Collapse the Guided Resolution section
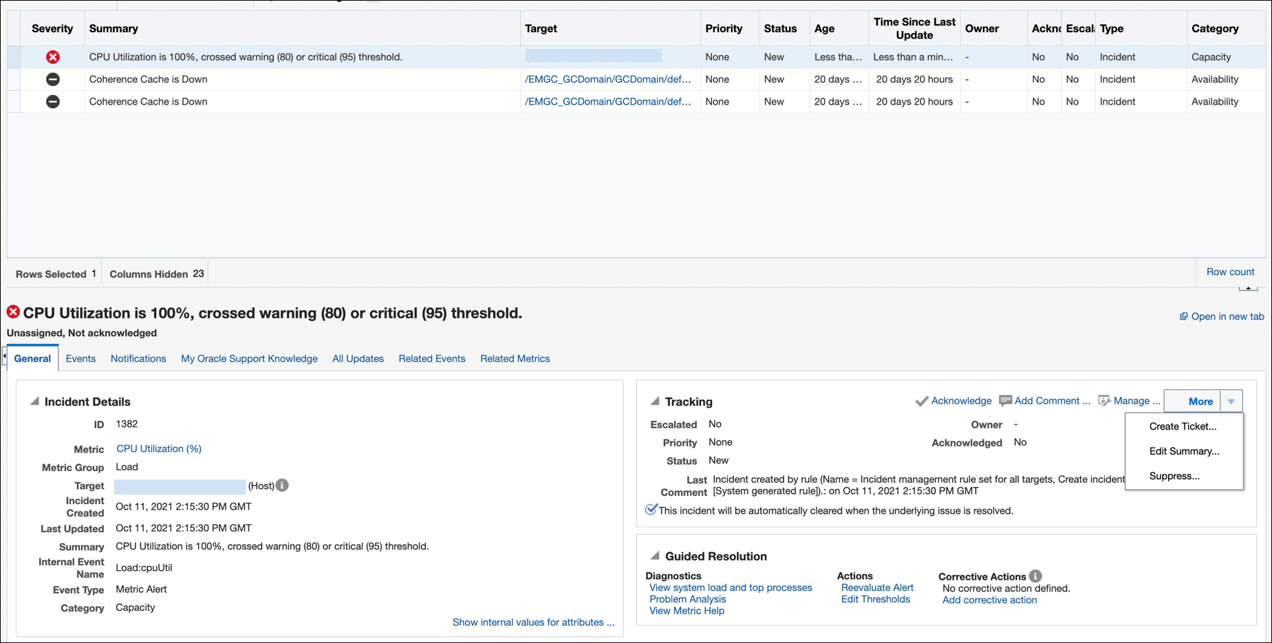Screen dimensions: 1272x643 [655, 554]
